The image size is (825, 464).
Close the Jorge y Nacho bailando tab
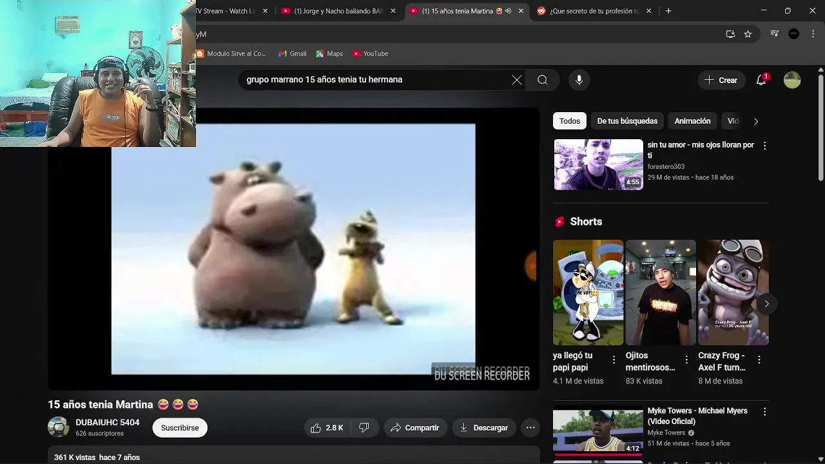pos(393,11)
